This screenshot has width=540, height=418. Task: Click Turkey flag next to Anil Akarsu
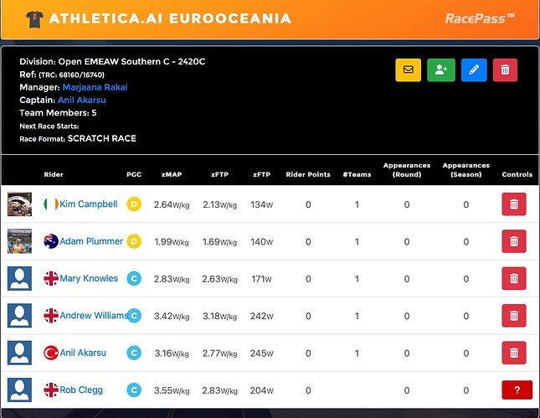click(x=51, y=353)
